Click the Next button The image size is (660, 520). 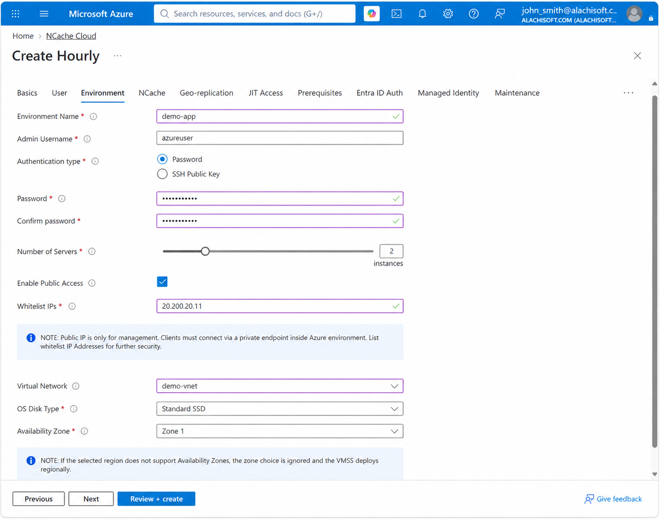91,499
